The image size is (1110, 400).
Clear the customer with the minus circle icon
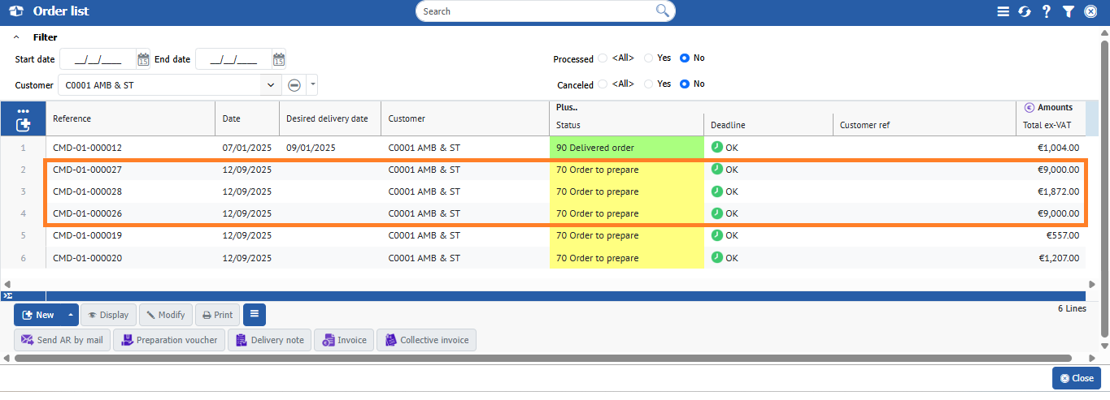point(294,85)
